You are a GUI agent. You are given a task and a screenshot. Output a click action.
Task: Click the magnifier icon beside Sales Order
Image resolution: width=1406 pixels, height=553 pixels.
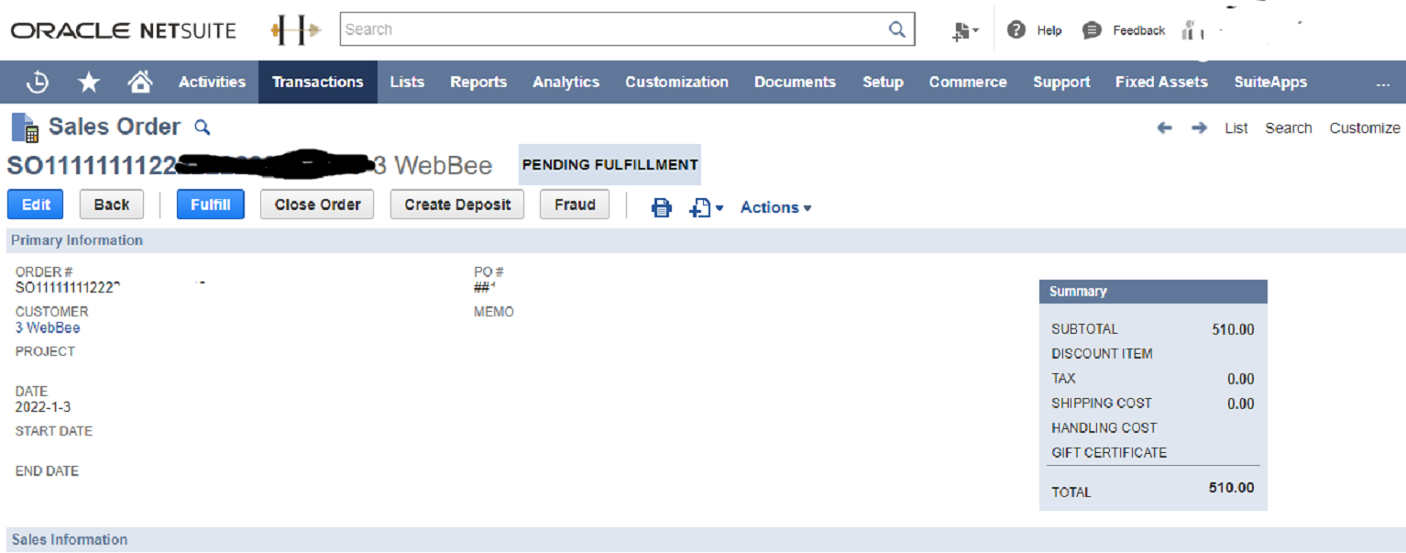203,127
